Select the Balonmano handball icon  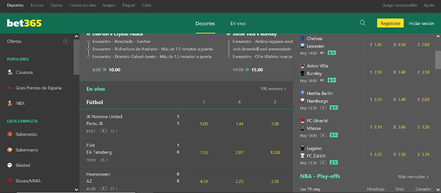click(10, 150)
